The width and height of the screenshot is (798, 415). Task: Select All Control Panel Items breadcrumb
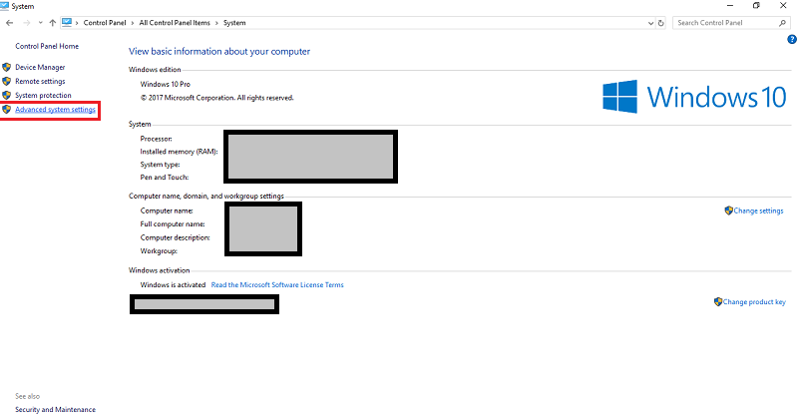coord(175,23)
